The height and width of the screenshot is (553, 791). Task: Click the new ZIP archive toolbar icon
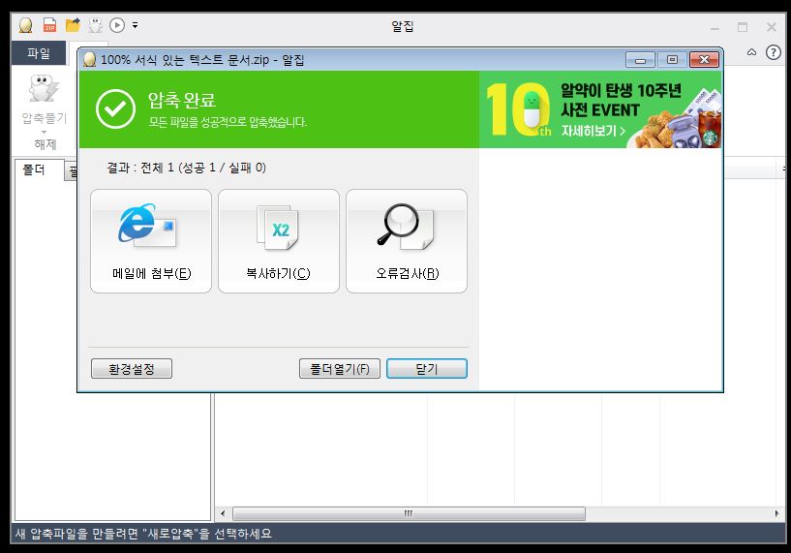49,25
